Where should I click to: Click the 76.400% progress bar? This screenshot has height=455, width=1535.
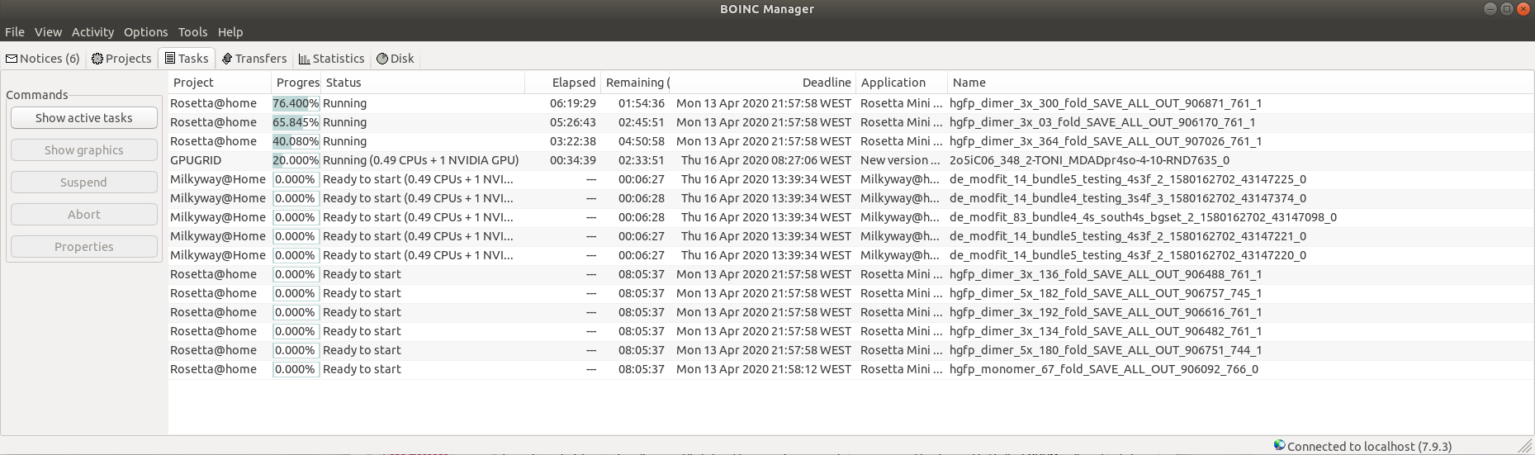point(296,103)
